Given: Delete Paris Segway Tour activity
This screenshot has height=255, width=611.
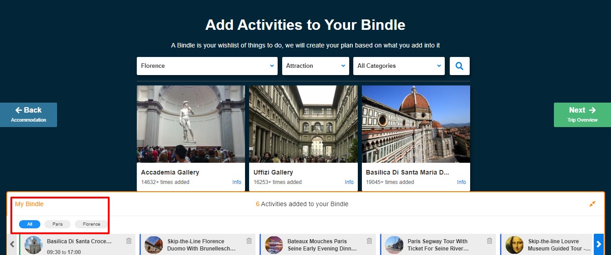Looking at the screenshot, I should (x=490, y=241).
